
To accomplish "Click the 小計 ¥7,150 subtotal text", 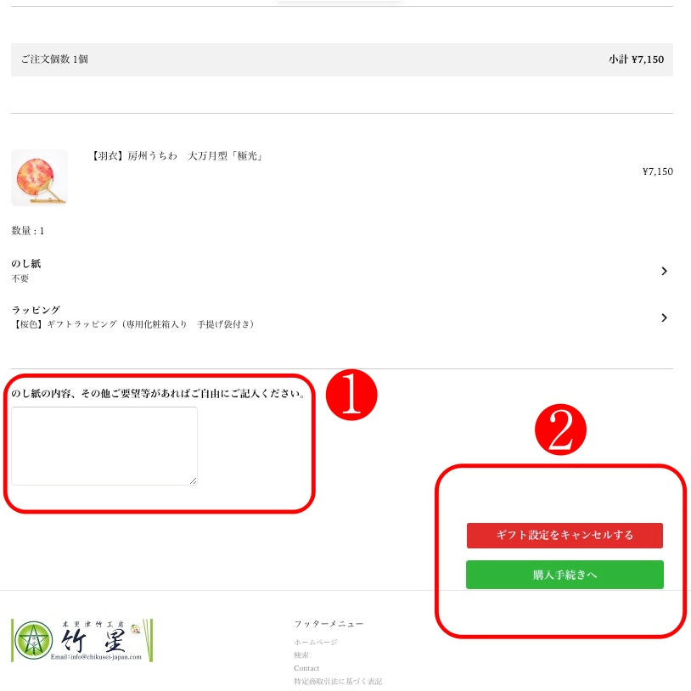I will coord(636,59).
